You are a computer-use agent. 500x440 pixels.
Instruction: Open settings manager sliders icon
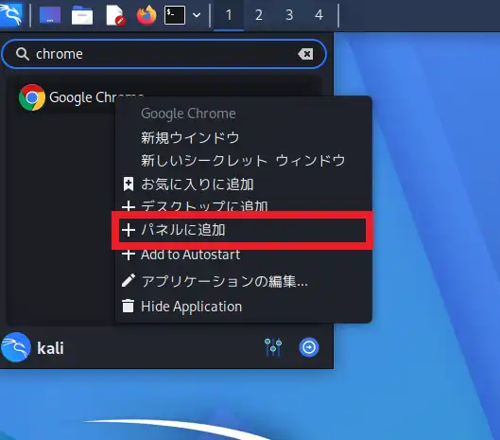point(273,347)
